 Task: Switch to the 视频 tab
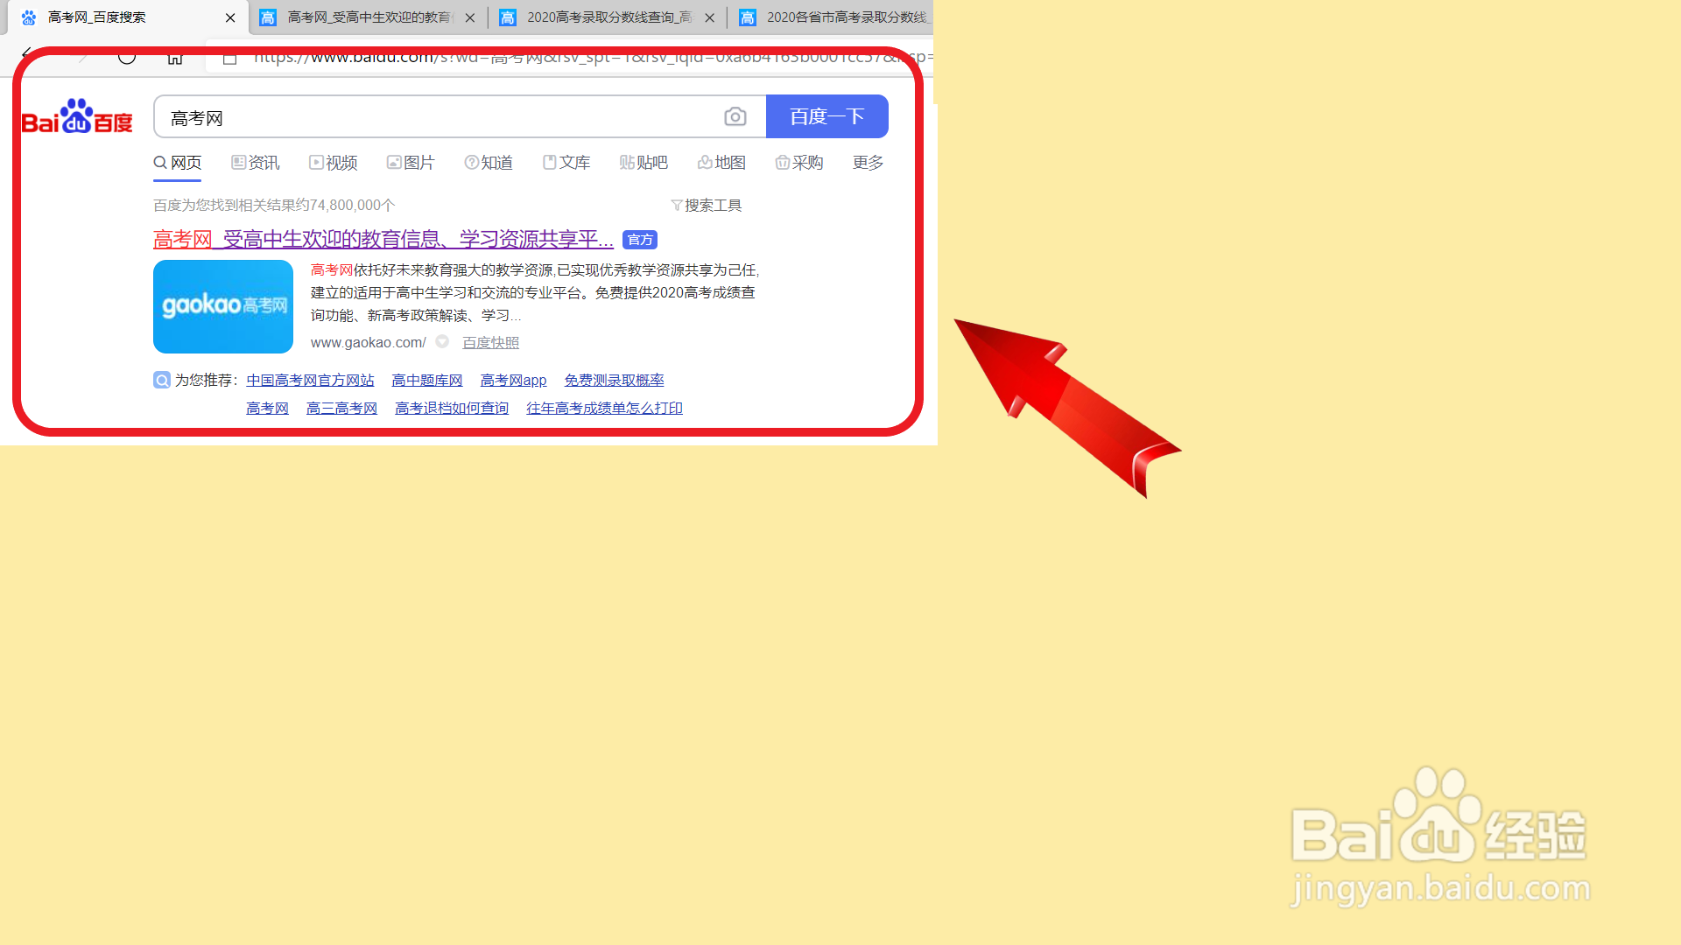pos(334,163)
